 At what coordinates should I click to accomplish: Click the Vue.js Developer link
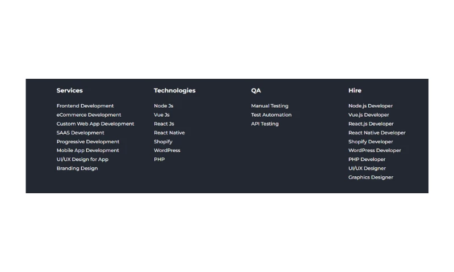click(368, 115)
